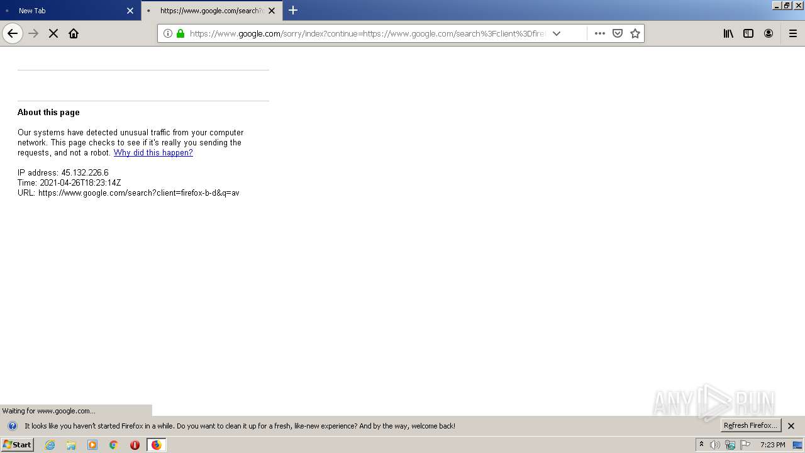This screenshot has width=805, height=453.
Task: Open the page actions three-dot menu
Action: 600,33
